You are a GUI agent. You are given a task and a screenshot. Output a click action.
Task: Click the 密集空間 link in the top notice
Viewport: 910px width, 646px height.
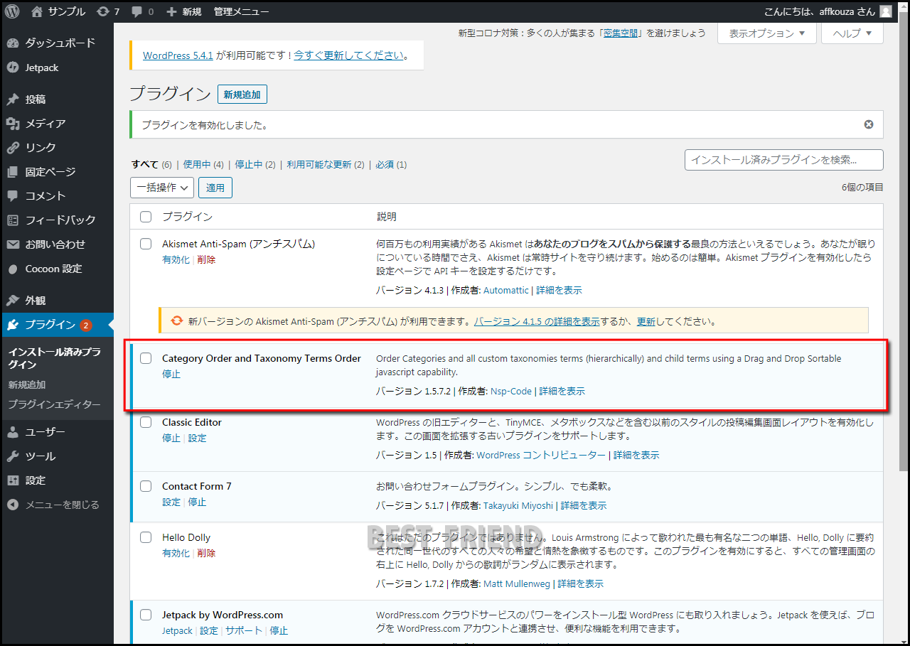[621, 33]
